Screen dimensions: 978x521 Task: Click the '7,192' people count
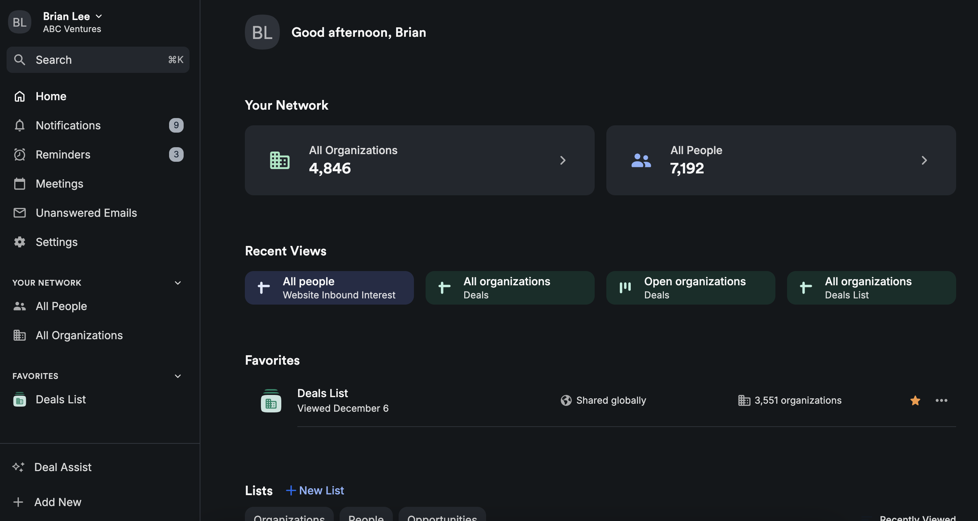[x=687, y=168]
